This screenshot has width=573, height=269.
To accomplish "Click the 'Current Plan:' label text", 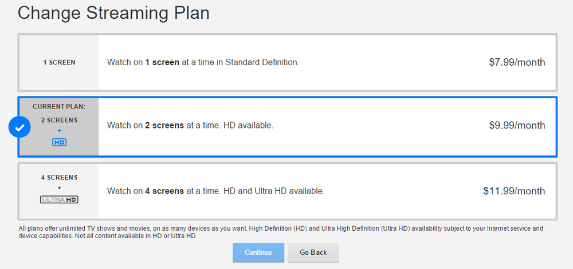I will click(59, 107).
